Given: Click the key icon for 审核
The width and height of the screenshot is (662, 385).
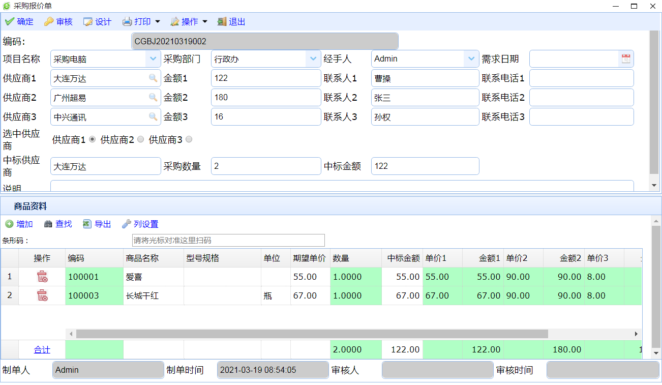Looking at the screenshot, I should (x=49, y=21).
